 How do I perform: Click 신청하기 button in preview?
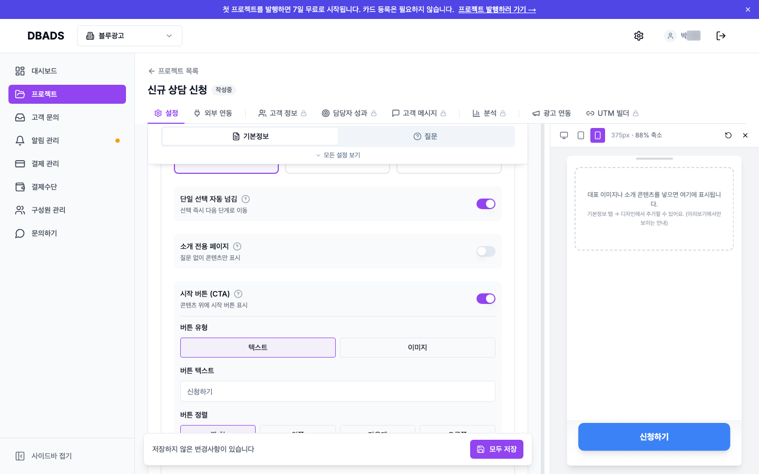click(654, 437)
